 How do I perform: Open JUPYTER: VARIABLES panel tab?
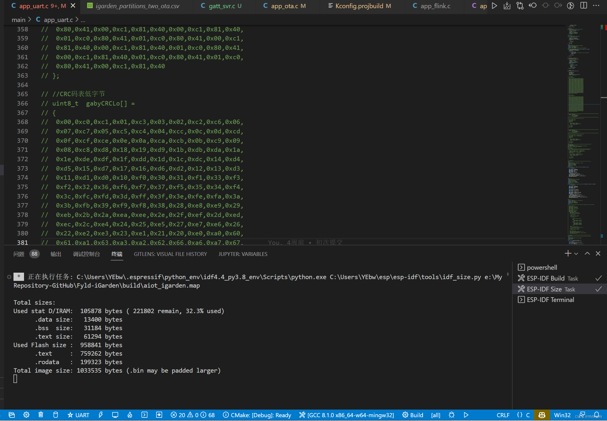(x=243, y=254)
